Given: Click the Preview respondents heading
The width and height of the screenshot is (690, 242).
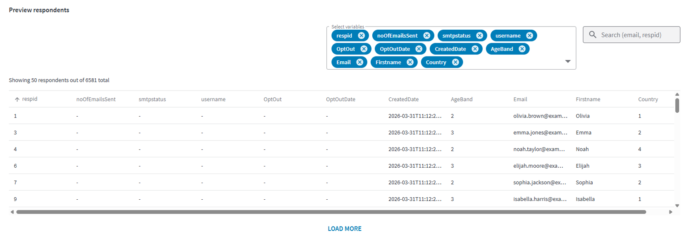Looking at the screenshot, I should (x=39, y=10).
